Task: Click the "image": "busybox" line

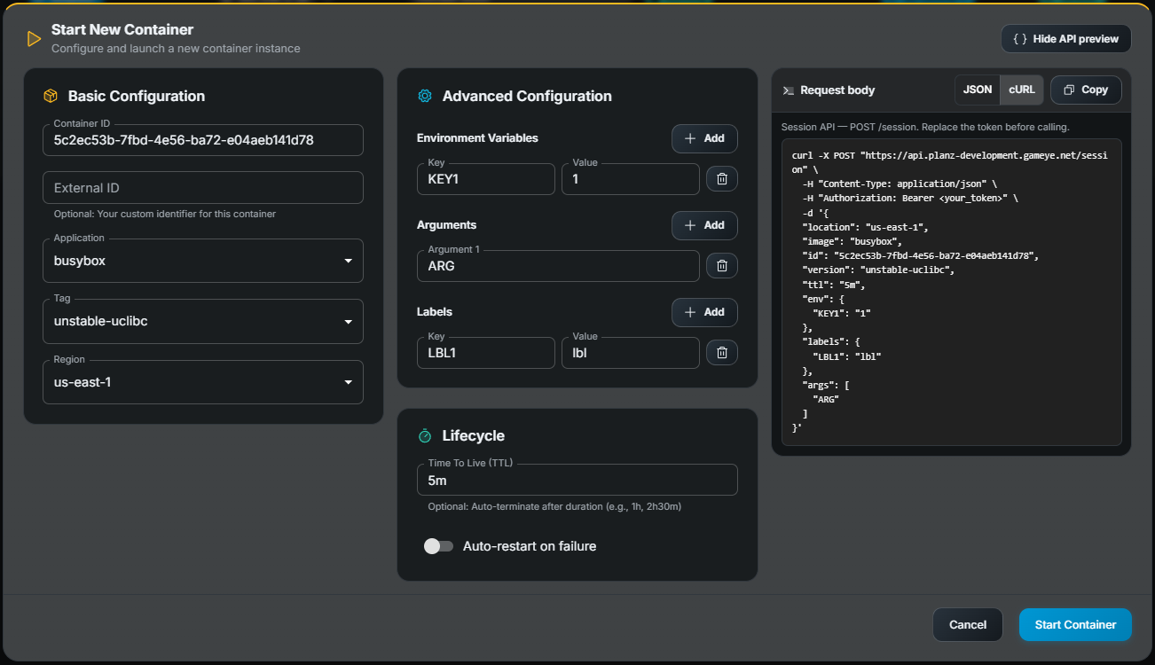Action: [852, 241]
